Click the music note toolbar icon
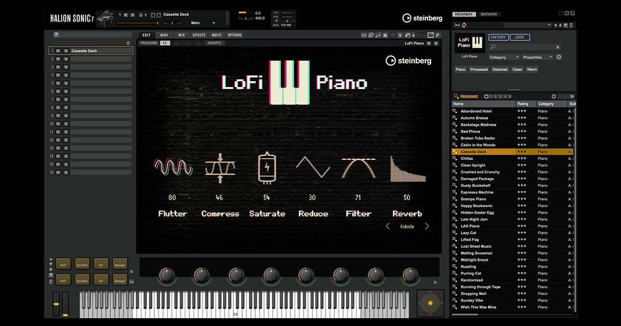This screenshot has width=621, height=326. (378, 35)
